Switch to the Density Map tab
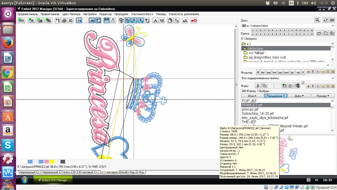The height and width of the screenshot is (190, 337). point(127,172)
